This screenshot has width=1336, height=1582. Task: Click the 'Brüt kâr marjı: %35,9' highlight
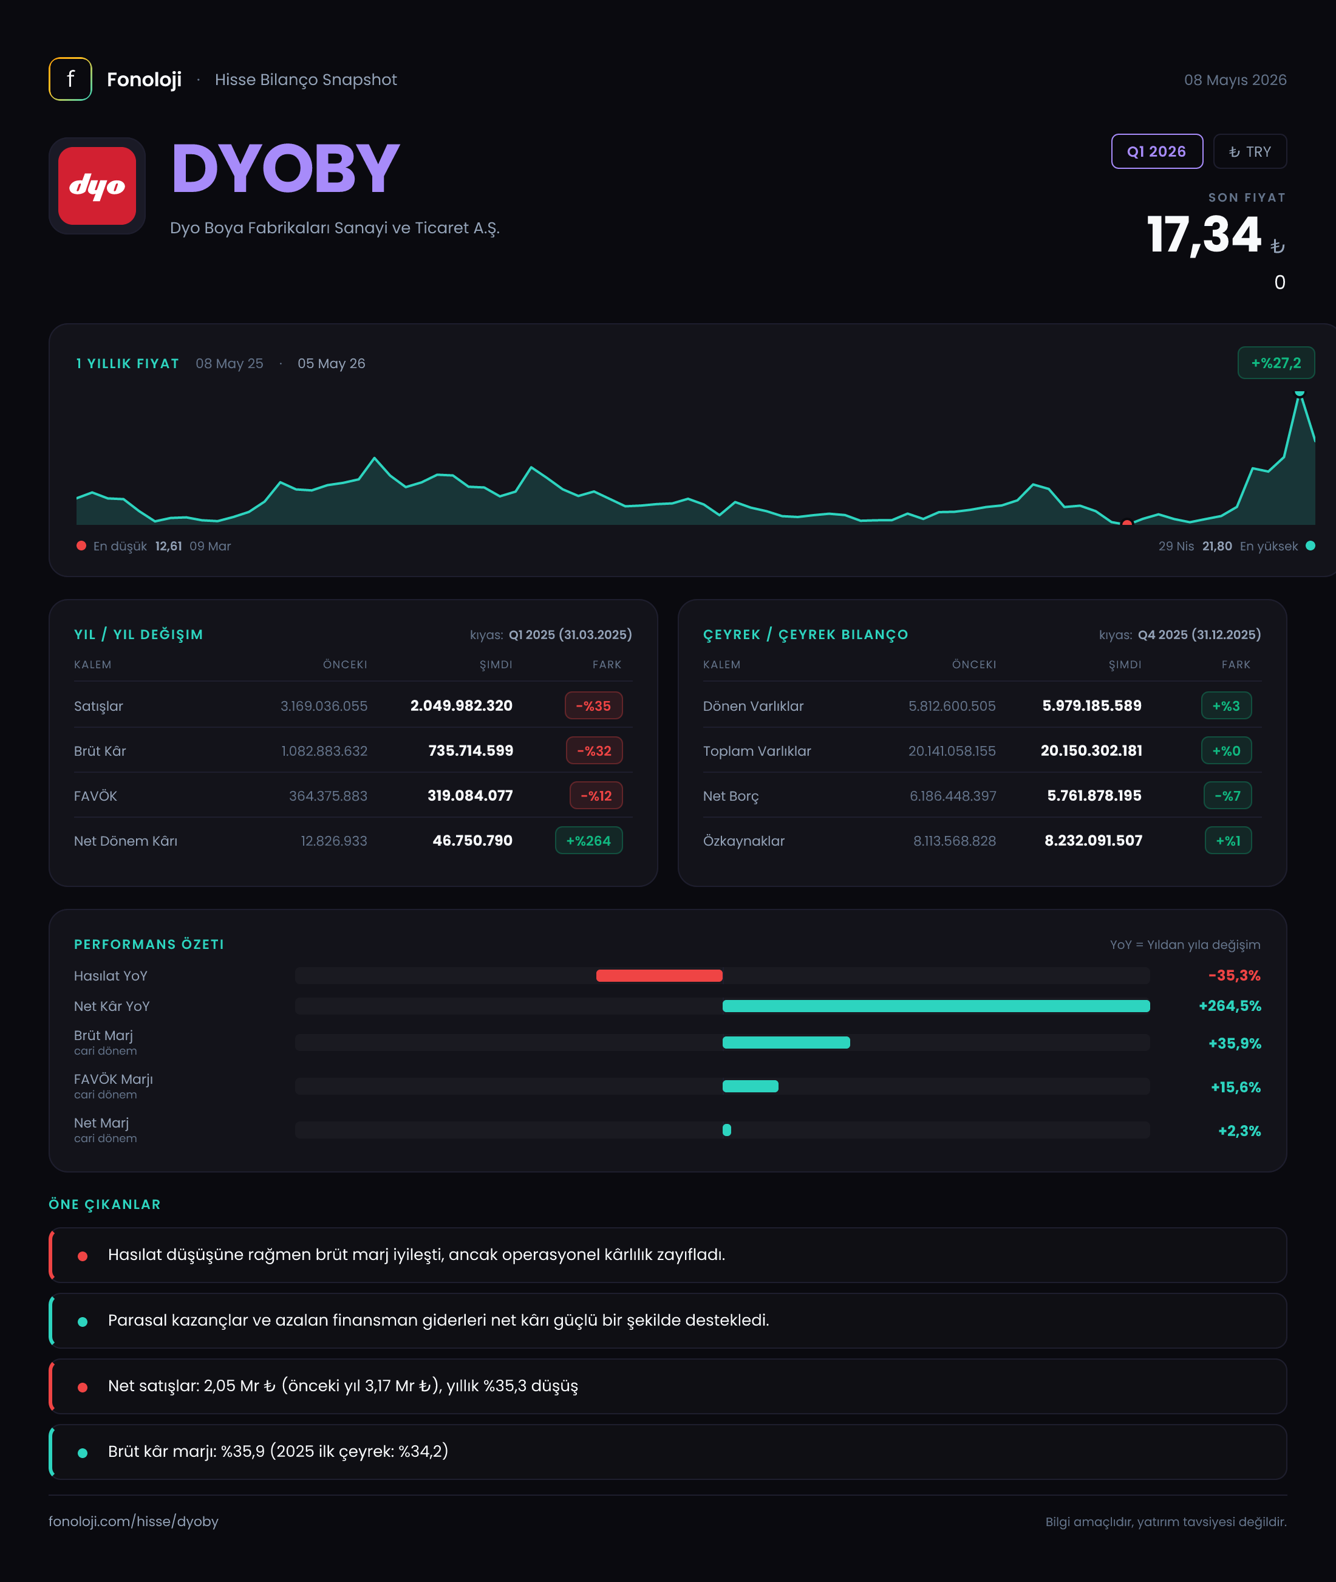coord(668,1451)
